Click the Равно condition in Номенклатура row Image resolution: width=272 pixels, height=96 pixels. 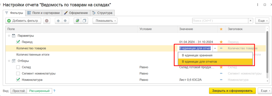click(144, 80)
